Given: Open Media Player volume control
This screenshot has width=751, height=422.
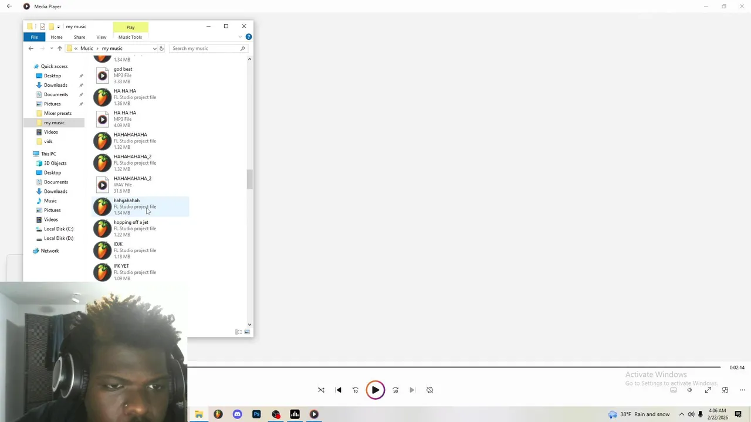Looking at the screenshot, I should tap(689, 390).
